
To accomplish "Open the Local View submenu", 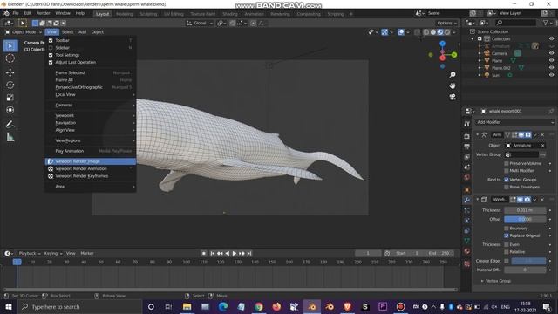I will [91, 95].
